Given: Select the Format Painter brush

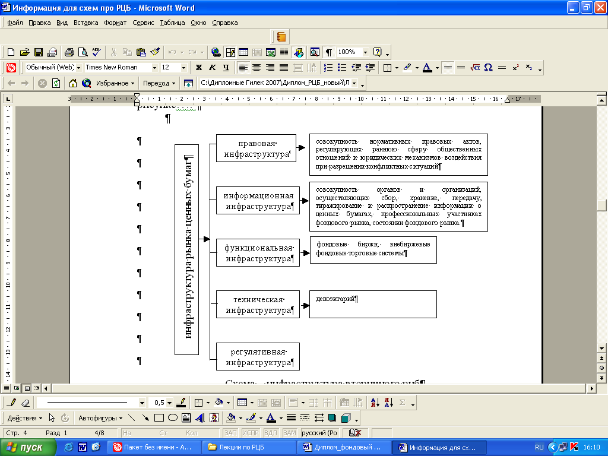Looking at the screenshot, I should (x=155, y=52).
